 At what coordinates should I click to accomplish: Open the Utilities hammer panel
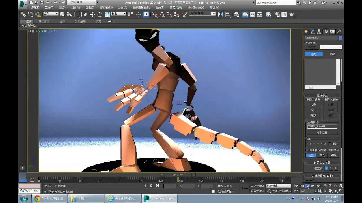pyautogui.click(x=339, y=32)
